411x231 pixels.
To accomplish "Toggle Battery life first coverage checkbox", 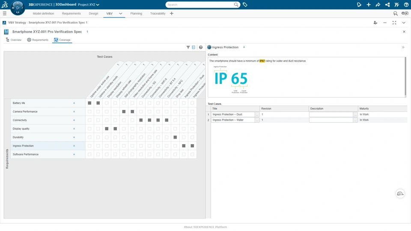I will [89, 103].
